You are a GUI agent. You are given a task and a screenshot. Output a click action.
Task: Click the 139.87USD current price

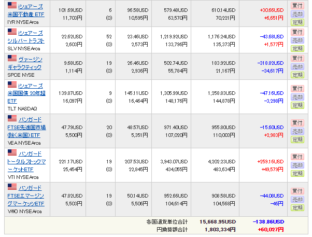[x=70, y=93]
